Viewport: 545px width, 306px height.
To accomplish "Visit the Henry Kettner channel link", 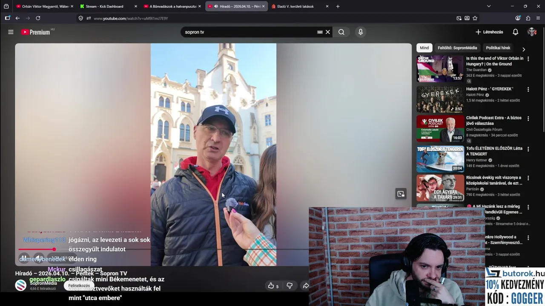I will 477,160.
